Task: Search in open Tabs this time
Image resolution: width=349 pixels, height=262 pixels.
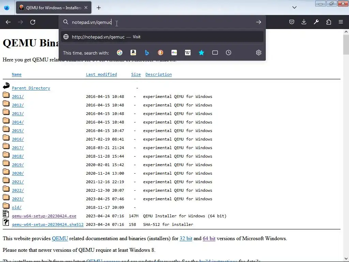Action: (215, 53)
